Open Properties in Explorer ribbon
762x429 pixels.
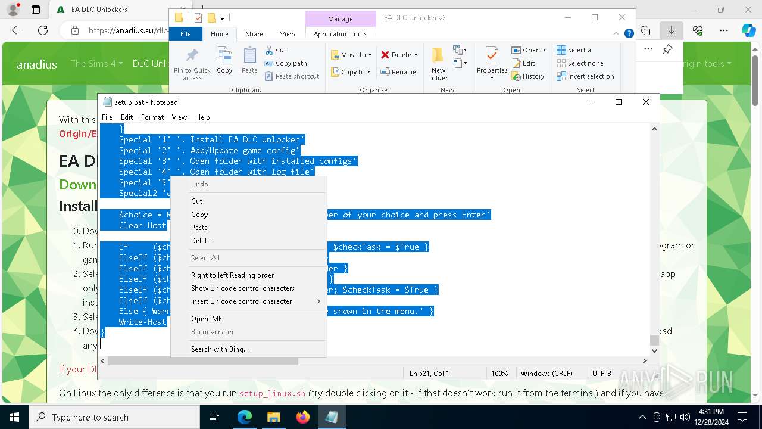[492, 64]
